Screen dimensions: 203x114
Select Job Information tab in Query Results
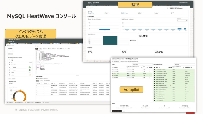pyautogui.click(x=47, y=80)
